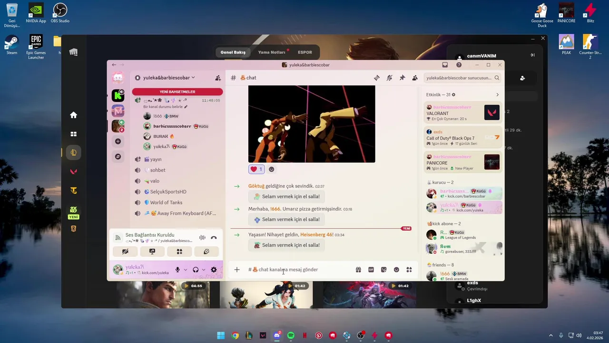Open voice connection signal info icon
This screenshot has height=343, width=609.
point(118,237)
